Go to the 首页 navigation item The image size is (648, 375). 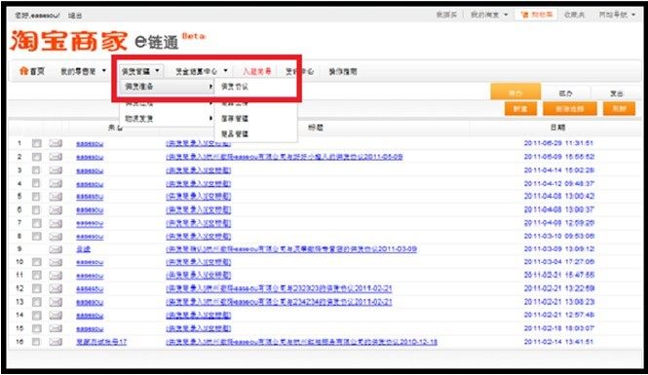tap(32, 71)
